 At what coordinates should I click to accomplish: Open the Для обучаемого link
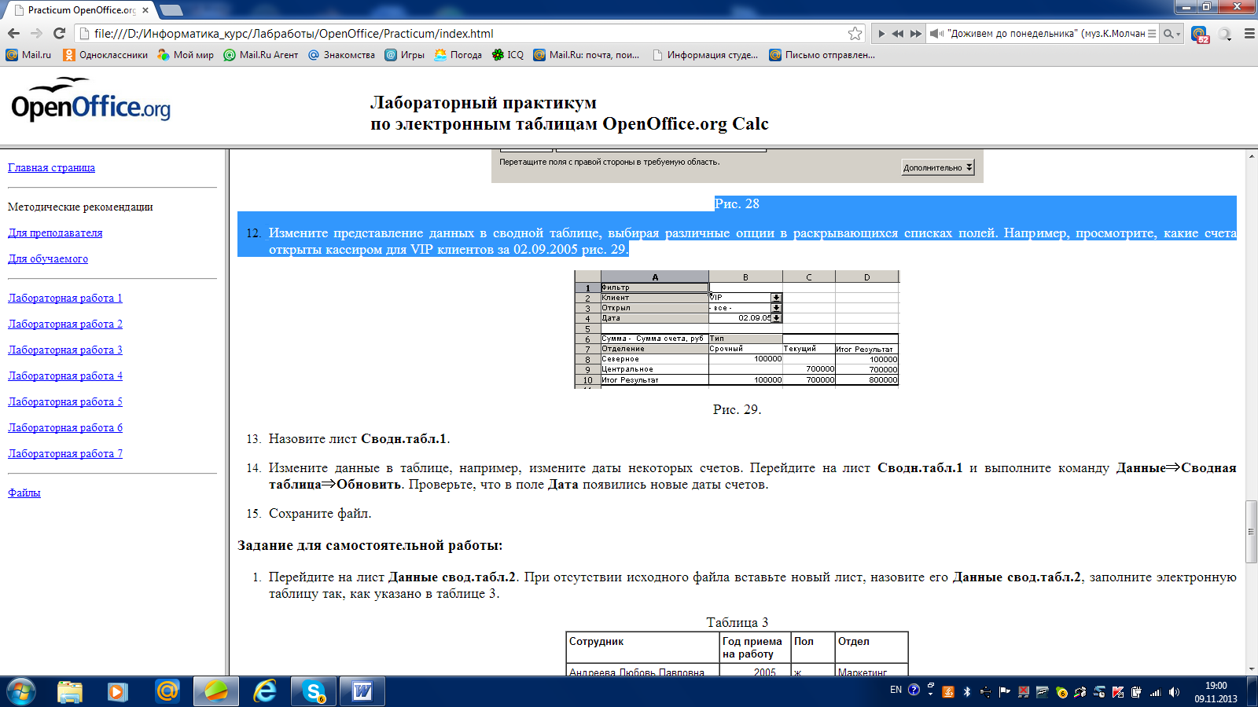[48, 258]
